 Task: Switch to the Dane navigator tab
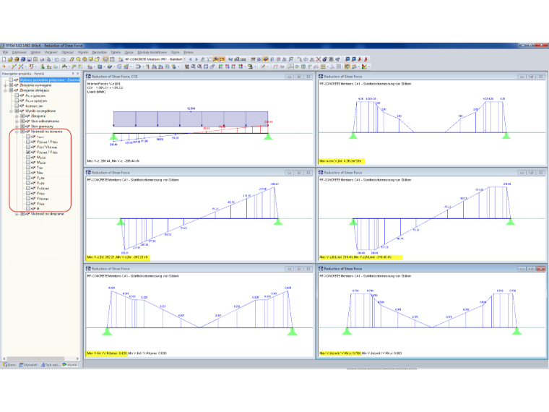pyautogui.click(x=9, y=365)
